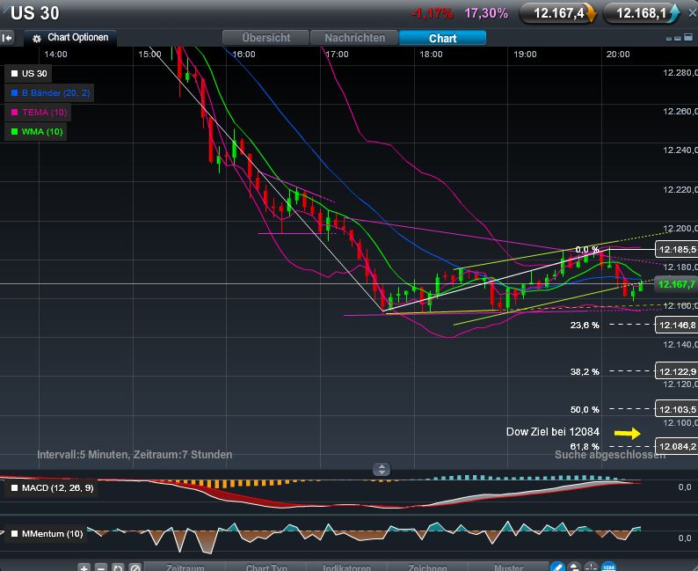Open the Indikatoren menu

coord(346,567)
